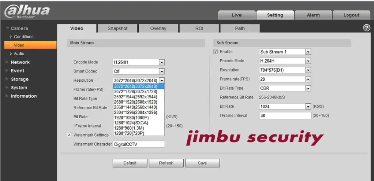
Task: Uncheck the Sub Stream Enable checkbox
Action: tap(216, 52)
